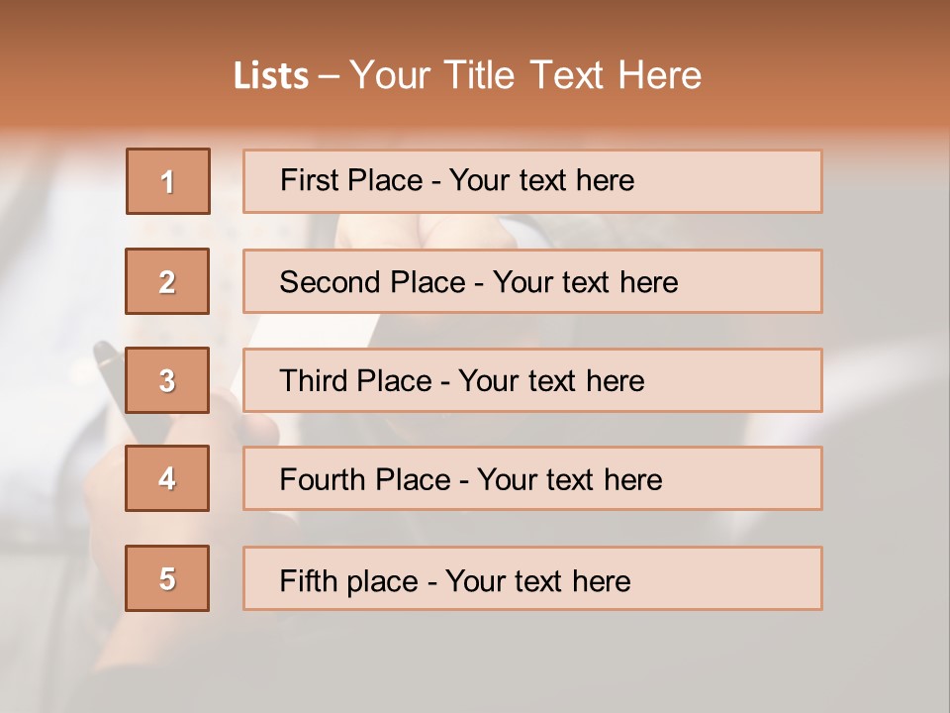Click 'Your Title Text Here' heading
This screenshot has height=713, width=950.
tap(525, 75)
